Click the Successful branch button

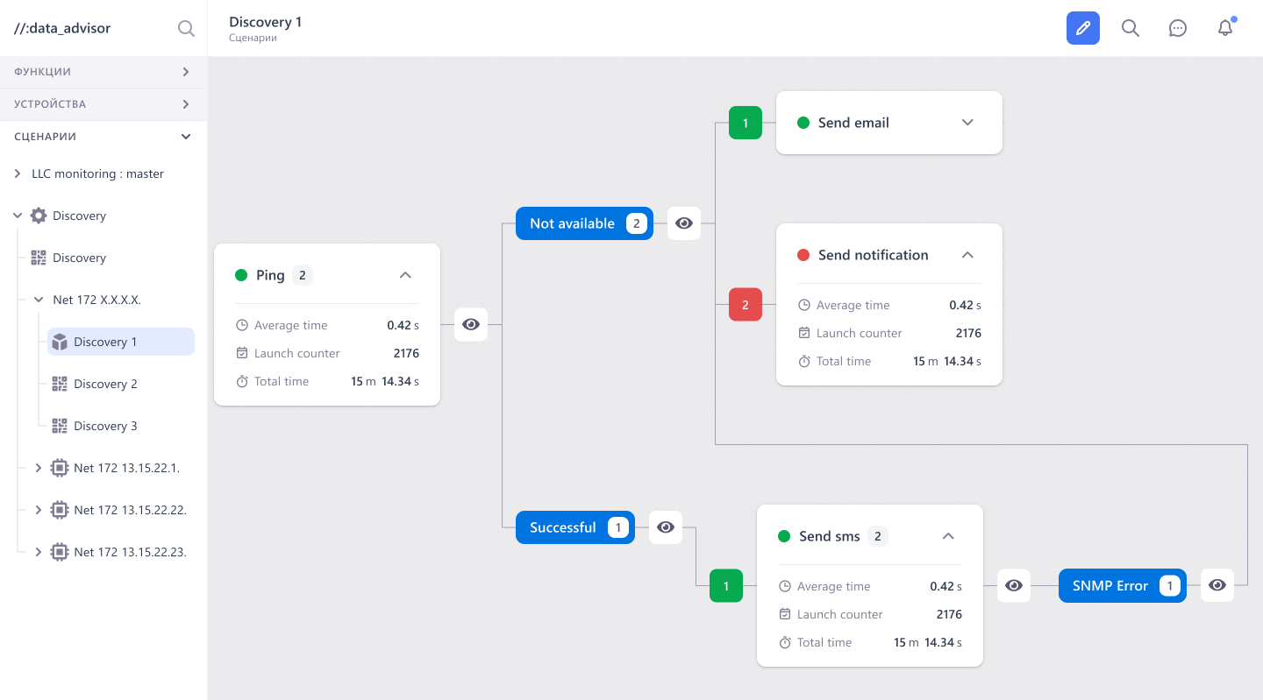[575, 527]
